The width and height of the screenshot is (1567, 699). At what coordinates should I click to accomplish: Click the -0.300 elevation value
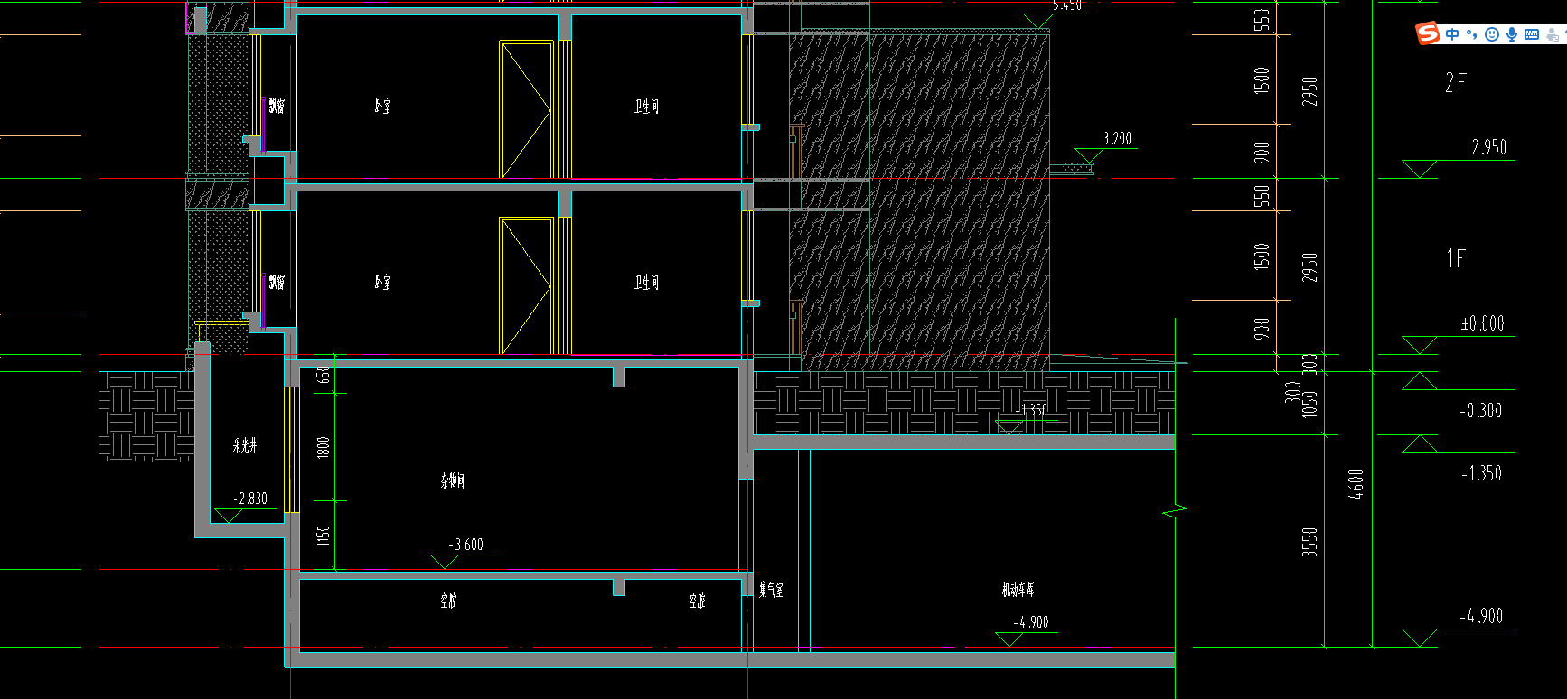point(1480,411)
